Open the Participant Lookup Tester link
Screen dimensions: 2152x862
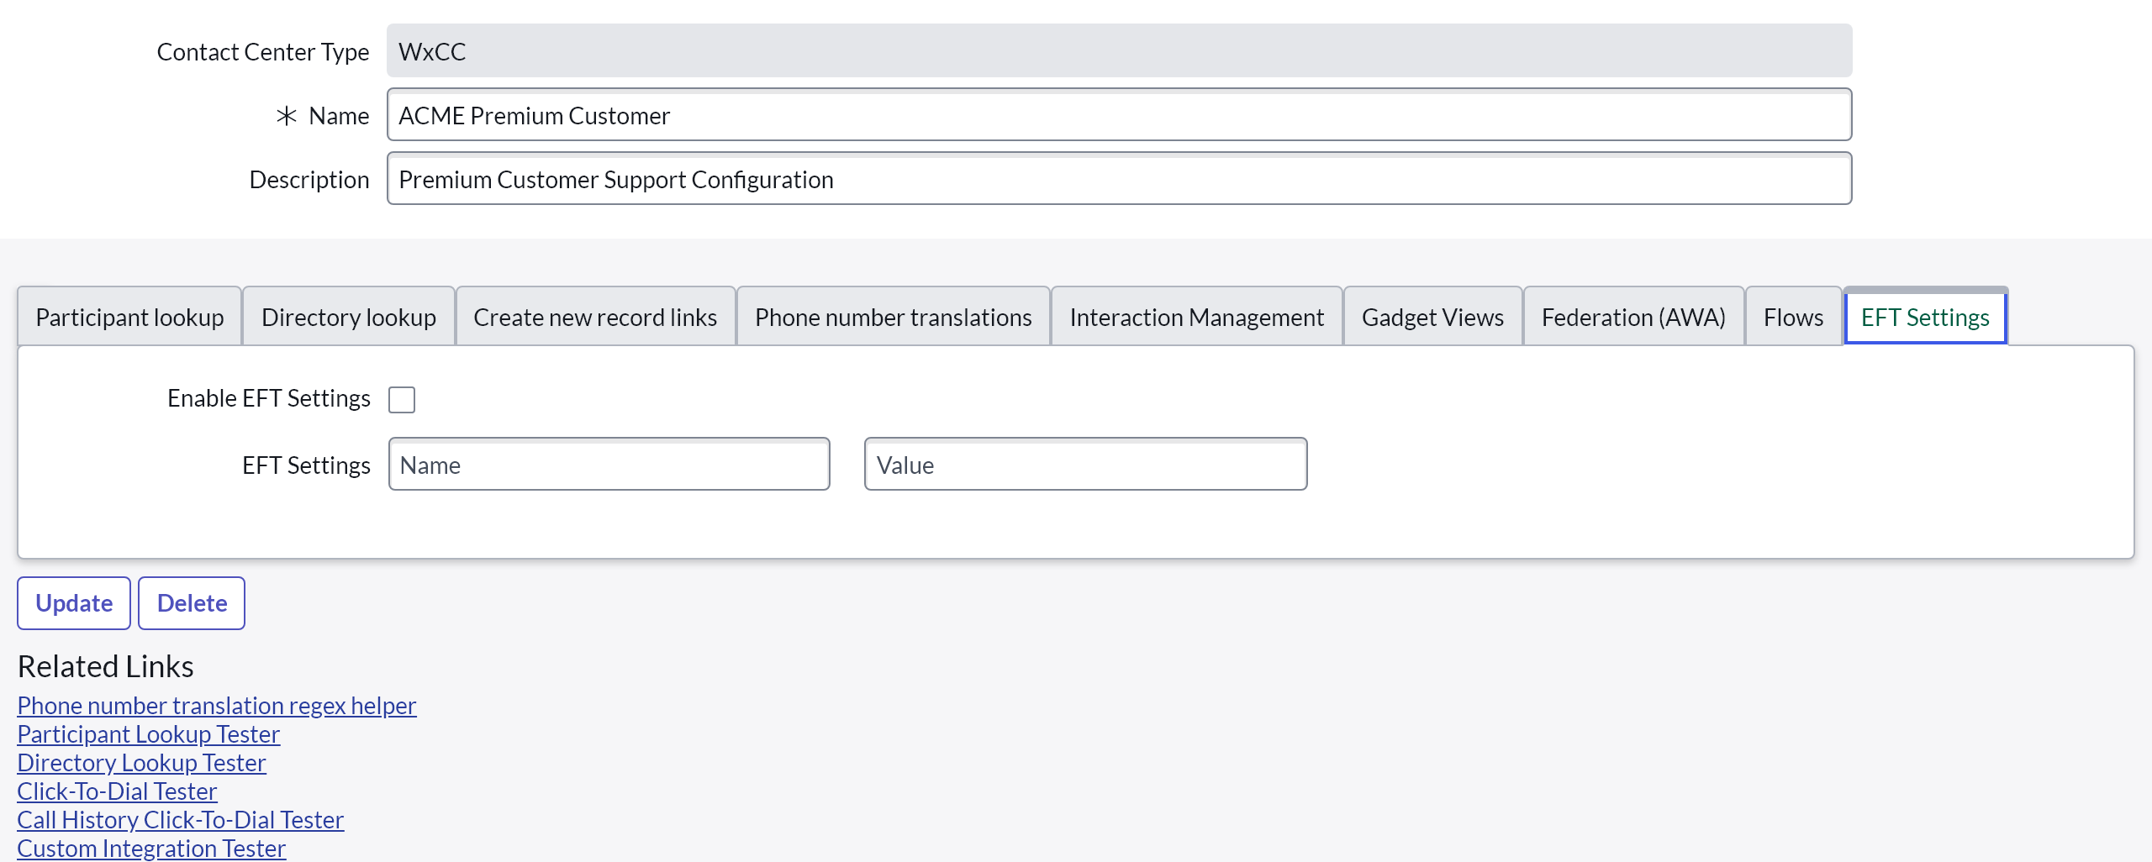click(x=148, y=733)
